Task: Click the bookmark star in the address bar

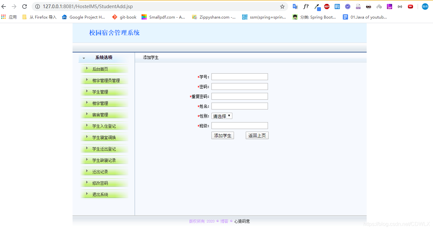Action: pos(282,6)
